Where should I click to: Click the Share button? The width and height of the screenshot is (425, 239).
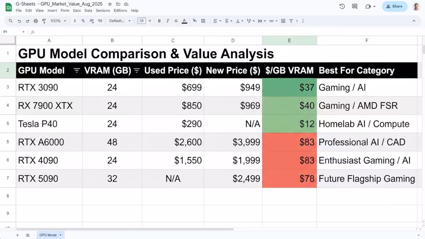(394, 6)
